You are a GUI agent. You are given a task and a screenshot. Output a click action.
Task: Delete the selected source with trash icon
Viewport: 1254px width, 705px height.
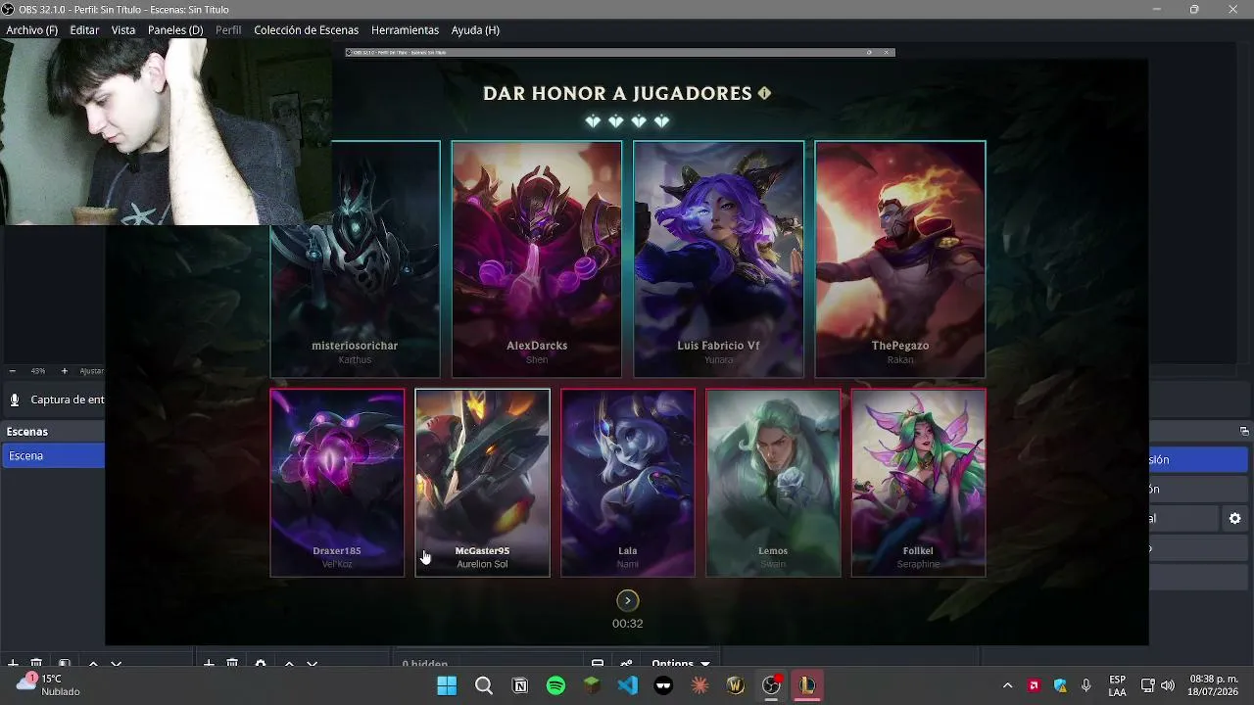232,664
